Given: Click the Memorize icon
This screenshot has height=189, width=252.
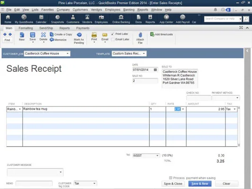Looking at the screenshot, I should click(58, 40).
